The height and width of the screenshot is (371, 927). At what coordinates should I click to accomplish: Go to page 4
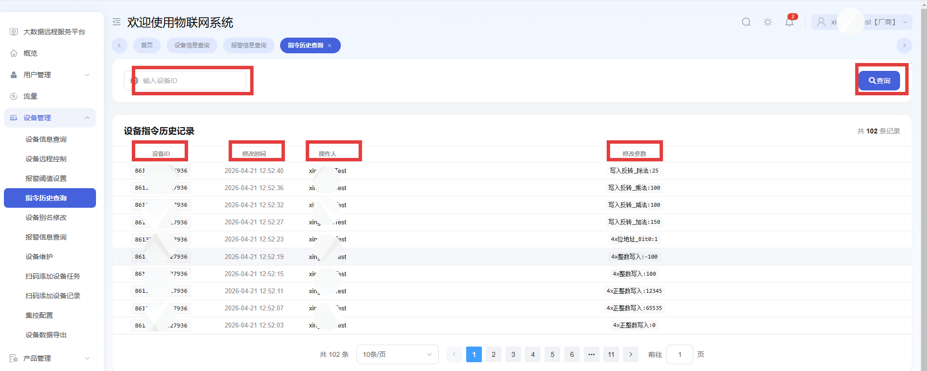click(x=533, y=354)
